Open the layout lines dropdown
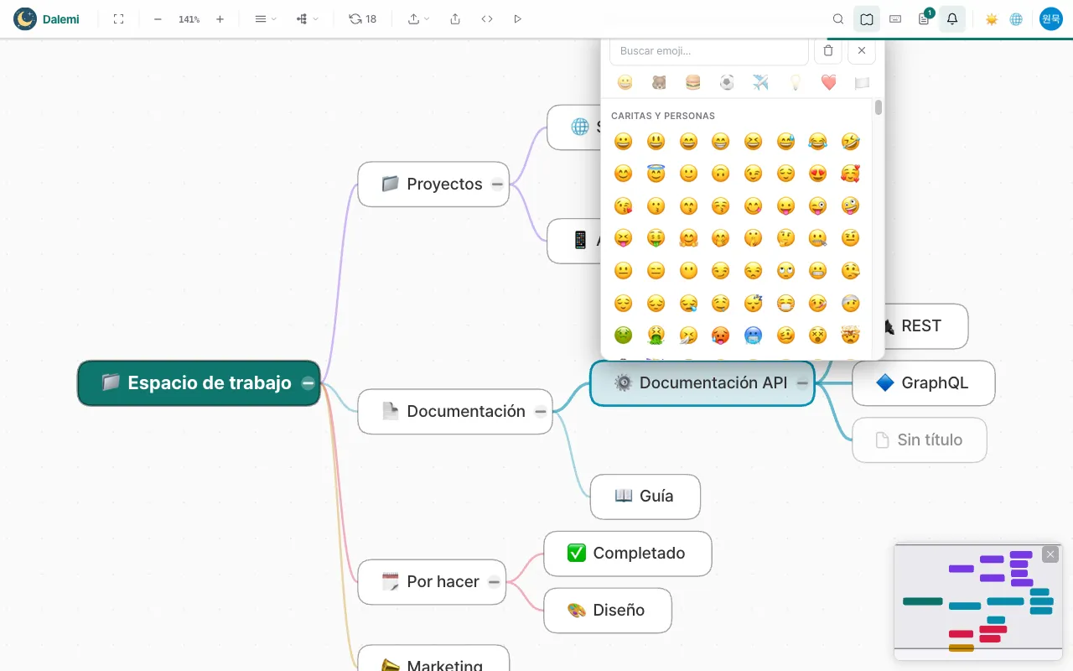This screenshot has height=671, width=1073. coord(265,18)
